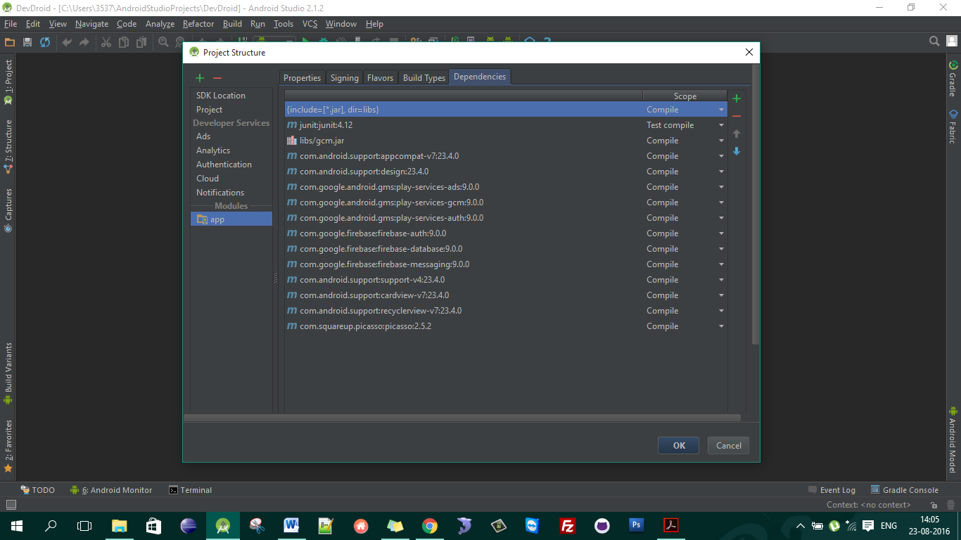Click the OK button

click(678, 445)
